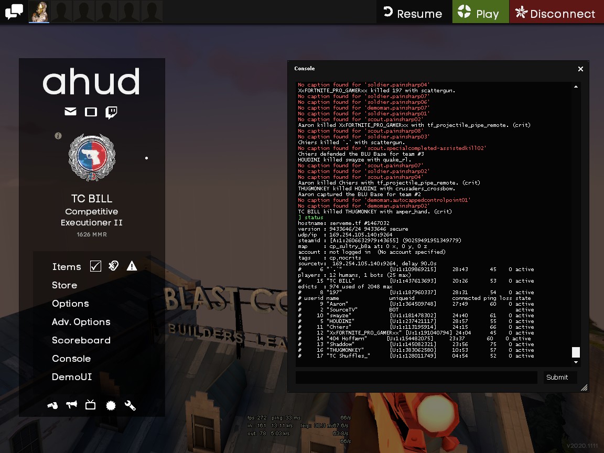
Task: Click the warning triangle icon beside Items
Action: pos(132,266)
